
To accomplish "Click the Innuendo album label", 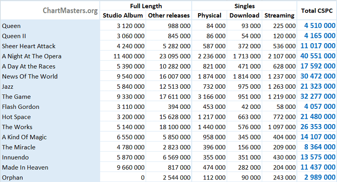I will coord(15,157).
